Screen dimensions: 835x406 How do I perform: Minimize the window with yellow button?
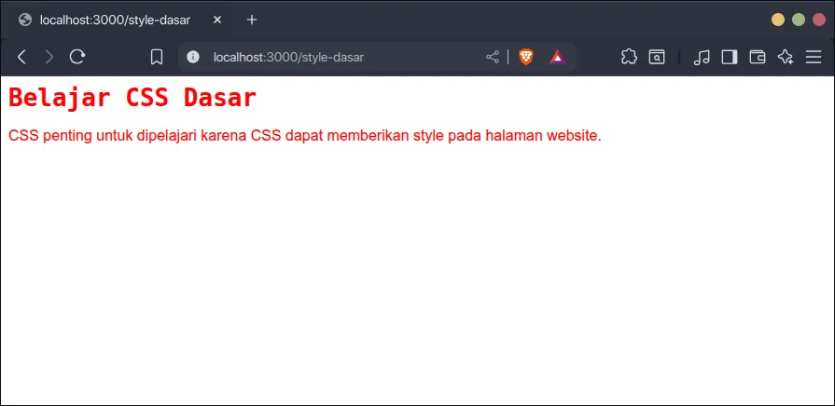[778, 20]
